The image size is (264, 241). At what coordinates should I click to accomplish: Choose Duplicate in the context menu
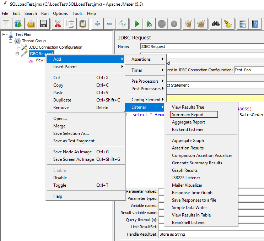[x=62, y=100]
